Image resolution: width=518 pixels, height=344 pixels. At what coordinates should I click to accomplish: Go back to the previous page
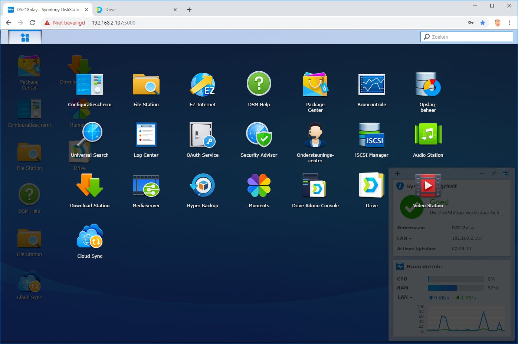point(9,23)
